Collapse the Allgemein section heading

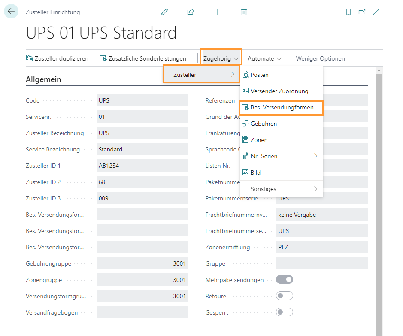(43, 79)
